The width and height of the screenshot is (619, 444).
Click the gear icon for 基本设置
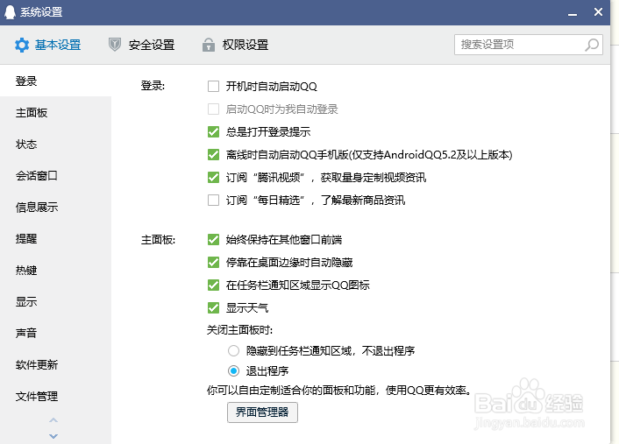(22, 45)
